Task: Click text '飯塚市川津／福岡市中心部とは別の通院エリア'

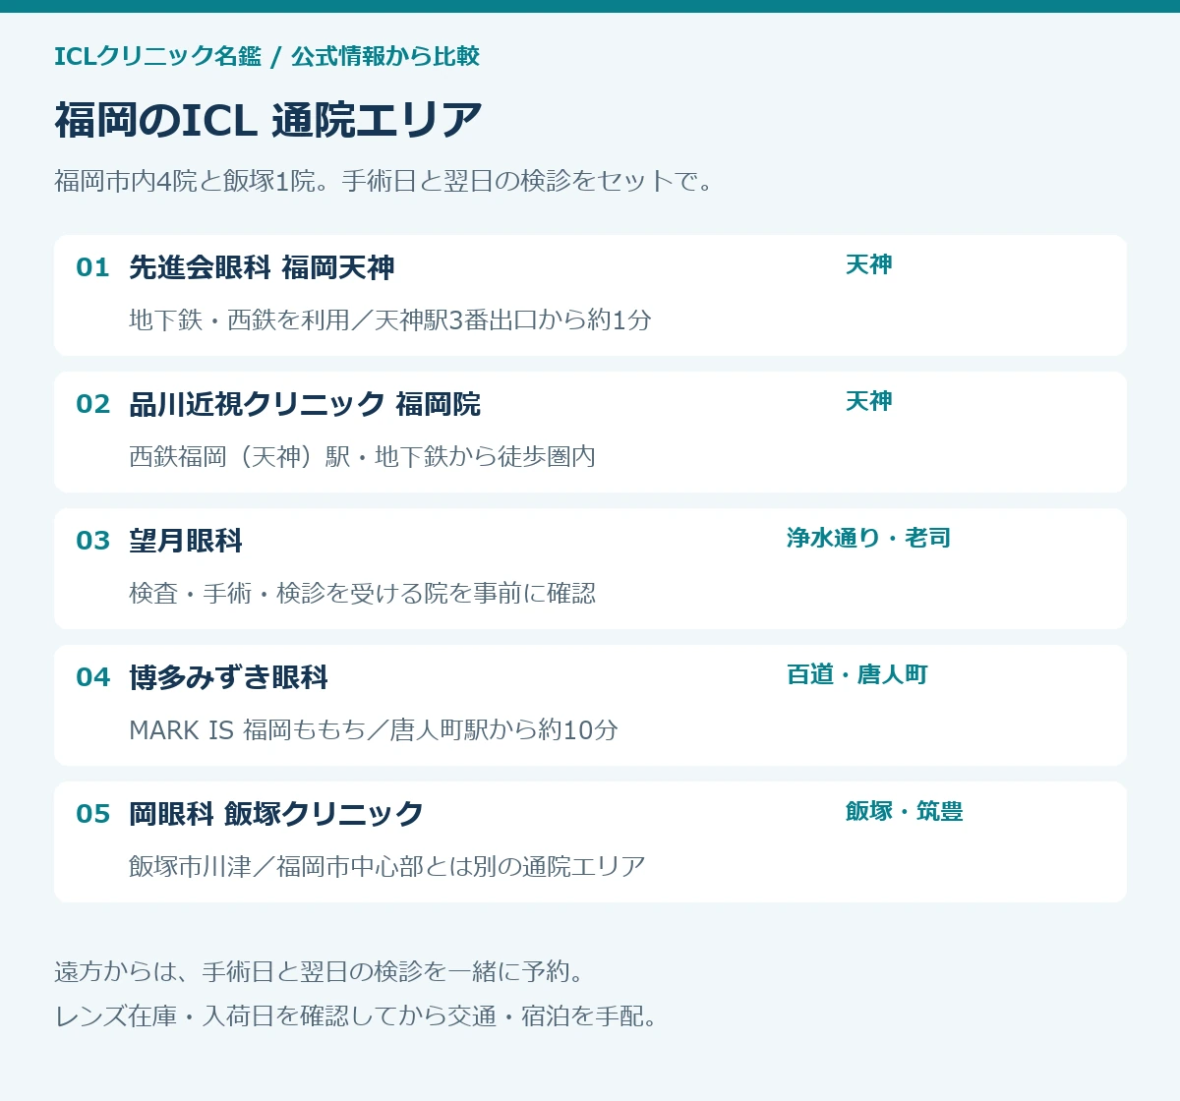Action: (x=386, y=866)
